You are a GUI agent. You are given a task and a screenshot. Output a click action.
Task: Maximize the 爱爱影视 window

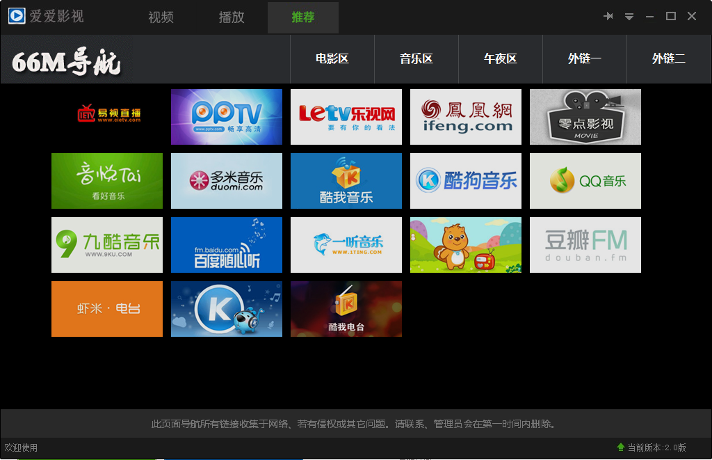tap(671, 17)
